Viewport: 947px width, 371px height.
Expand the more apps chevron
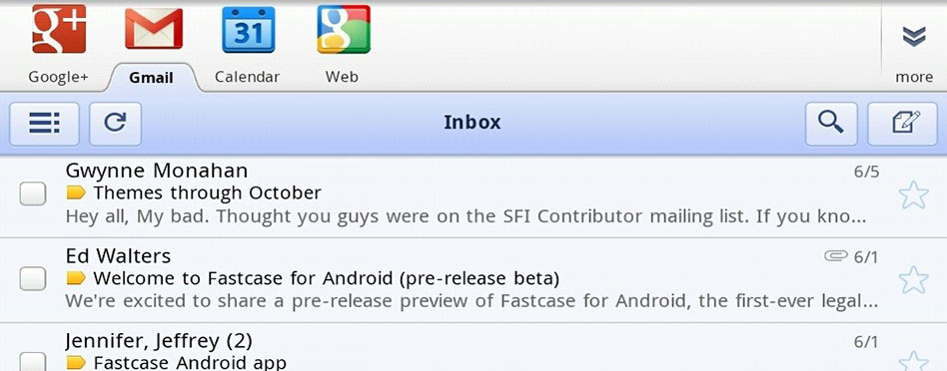click(x=914, y=36)
